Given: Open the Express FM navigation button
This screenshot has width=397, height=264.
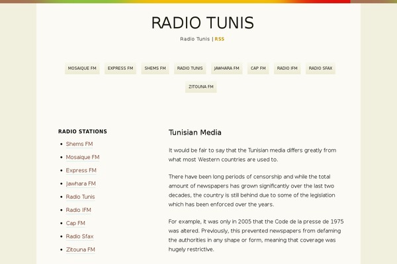Looking at the screenshot, I should pyautogui.click(x=120, y=69).
